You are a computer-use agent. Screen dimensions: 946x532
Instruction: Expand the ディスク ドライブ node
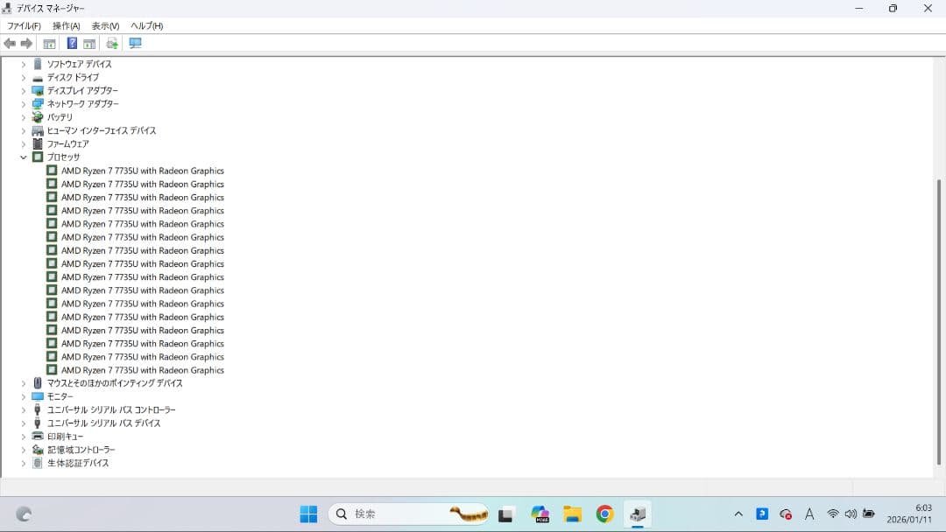24,78
